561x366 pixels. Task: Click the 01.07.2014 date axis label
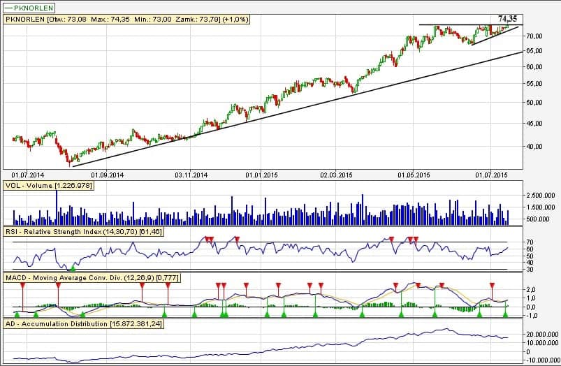click(x=29, y=175)
